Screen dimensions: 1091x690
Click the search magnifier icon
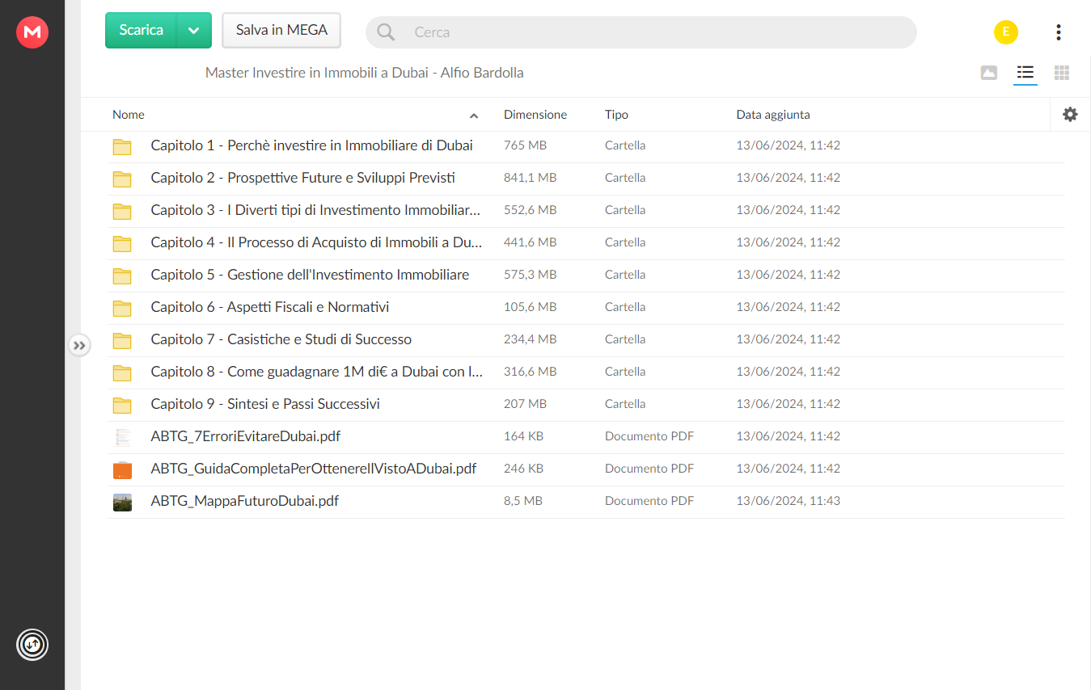386,32
